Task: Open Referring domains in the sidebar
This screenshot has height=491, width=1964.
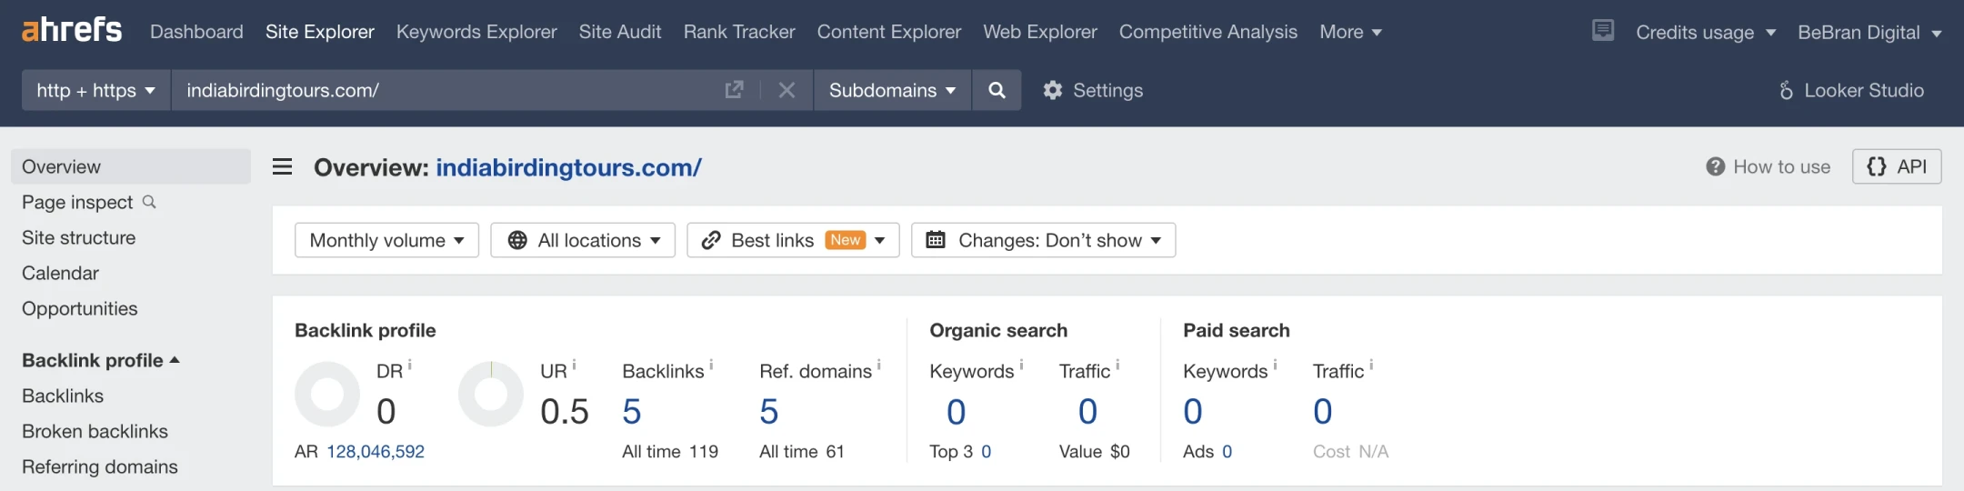Action: (100, 466)
